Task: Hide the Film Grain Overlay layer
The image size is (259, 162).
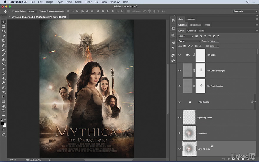Action: coord(180,86)
